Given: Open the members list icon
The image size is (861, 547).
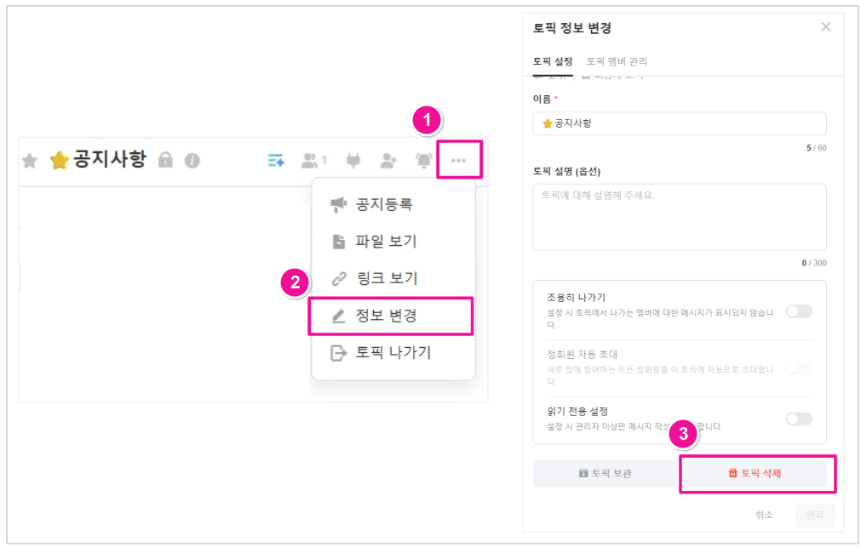Looking at the screenshot, I should click(314, 160).
